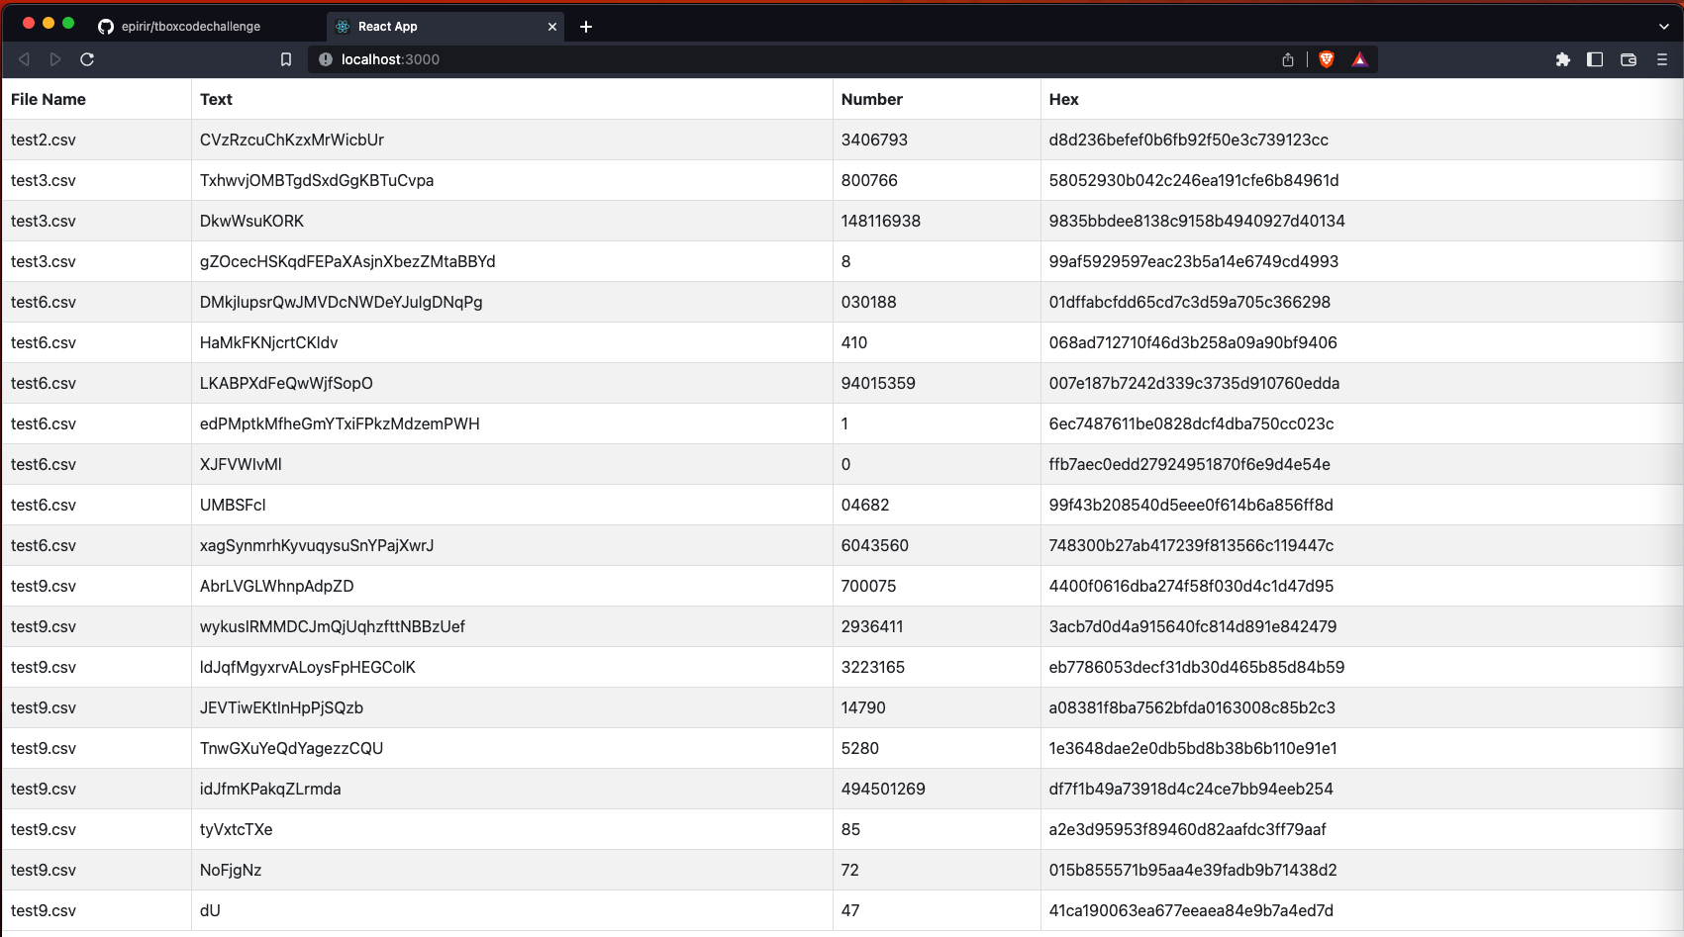This screenshot has width=1684, height=937.
Task: Reload the React App page
Action: [x=87, y=59]
